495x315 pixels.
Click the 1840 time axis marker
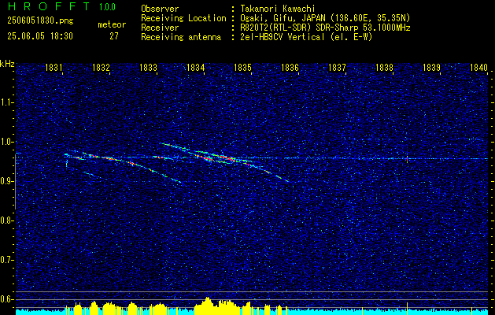pos(479,67)
